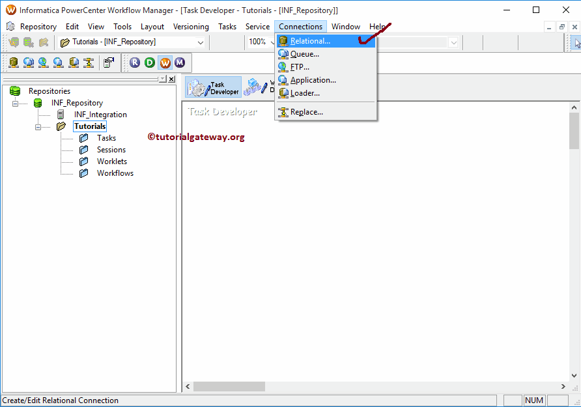
Task: Open the navigator pane options dropdown arrow
Action: coord(162,79)
